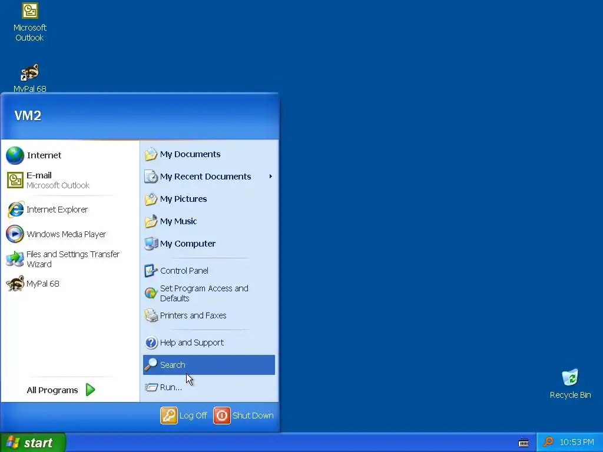Click the My Recent Documents label

(206, 177)
